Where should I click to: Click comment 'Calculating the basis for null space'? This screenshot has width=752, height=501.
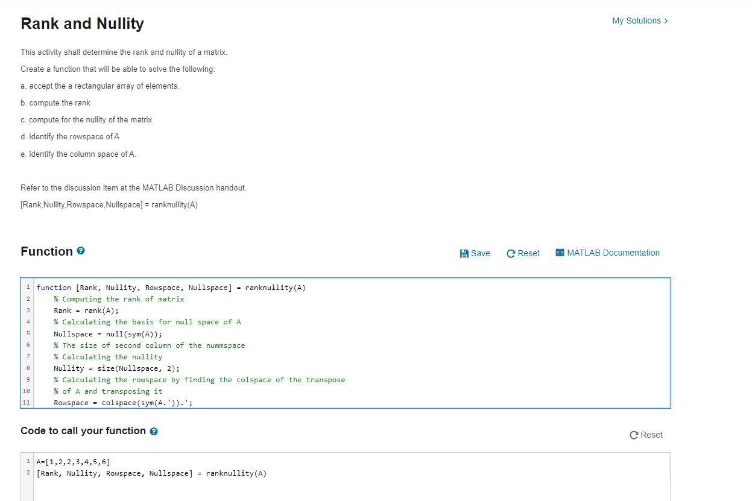point(147,322)
